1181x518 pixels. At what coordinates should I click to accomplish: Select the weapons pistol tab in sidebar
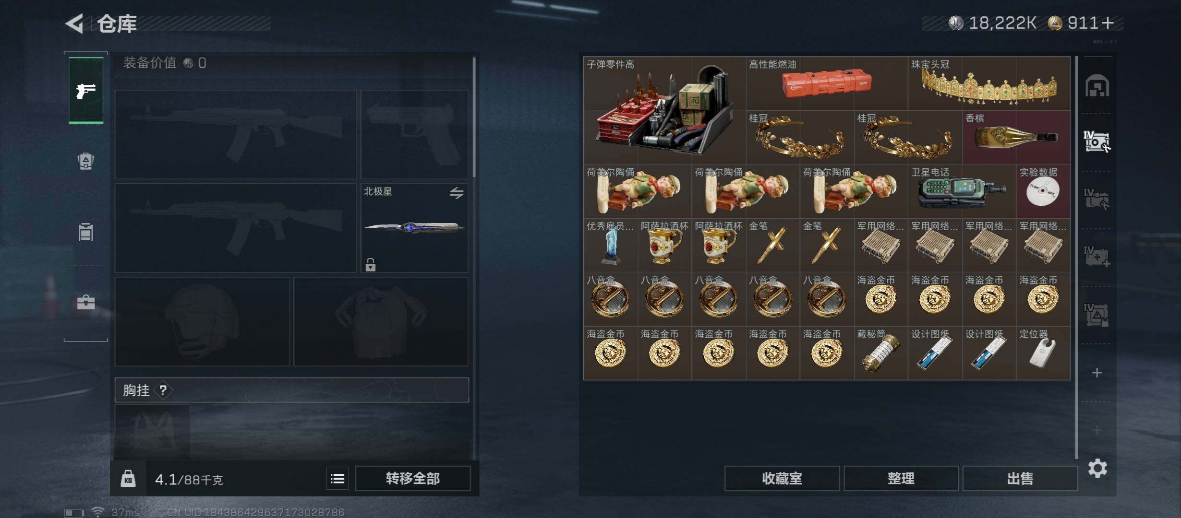tap(86, 90)
